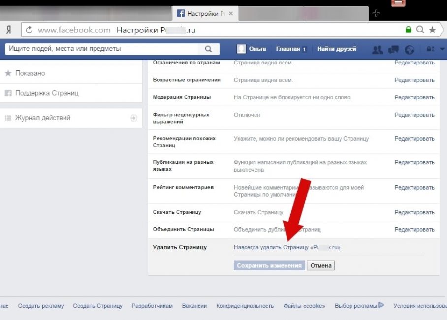Click the Facebook icon beside Поддержка Страниц
The height and width of the screenshot is (320, 447).
(x=8, y=93)
